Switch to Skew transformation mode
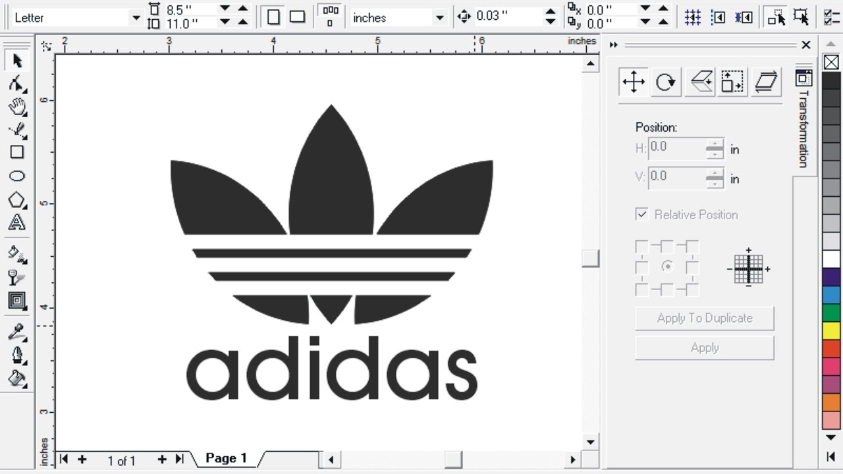 (765, 82)
